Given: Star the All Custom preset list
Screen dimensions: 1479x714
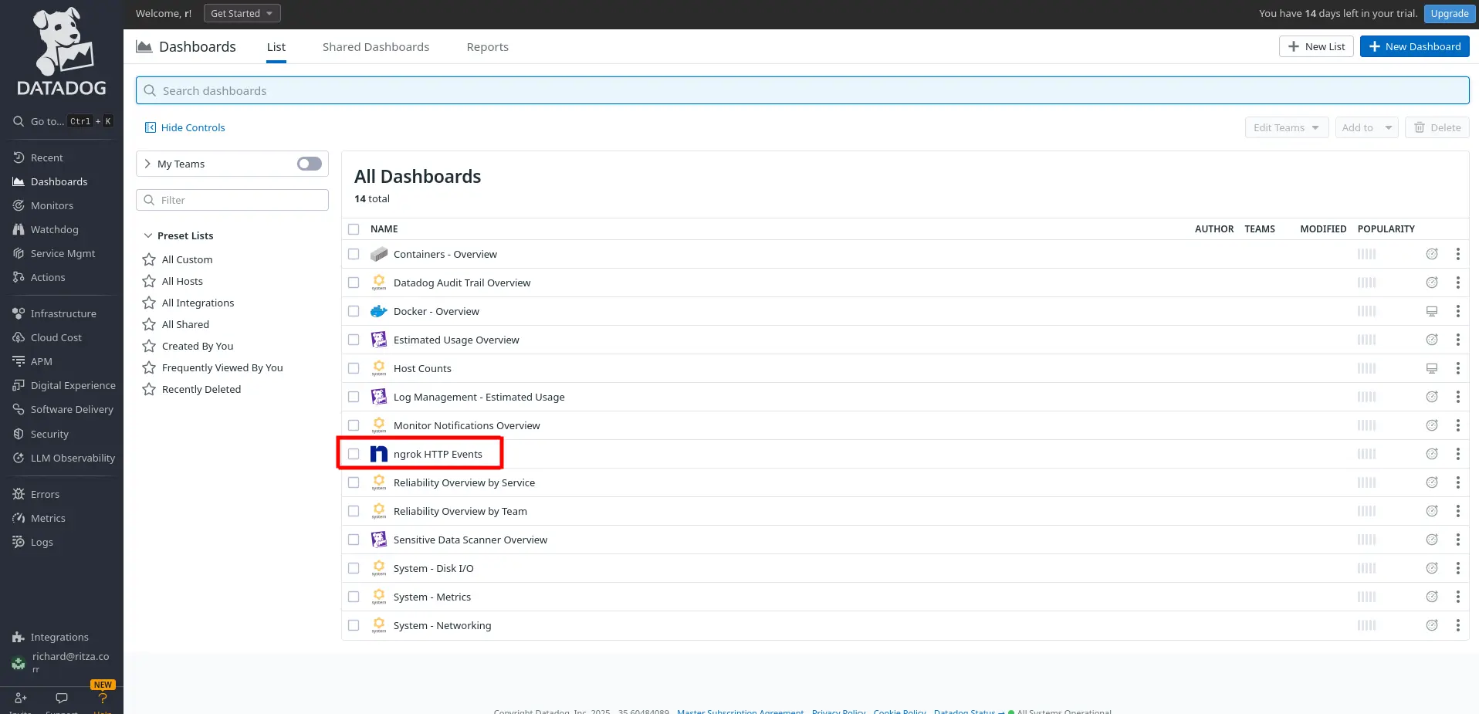Looking at the screenshot, I should click(149, 259).
